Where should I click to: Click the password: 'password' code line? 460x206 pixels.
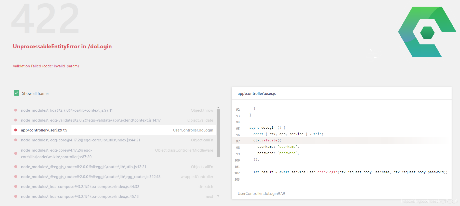278,153
